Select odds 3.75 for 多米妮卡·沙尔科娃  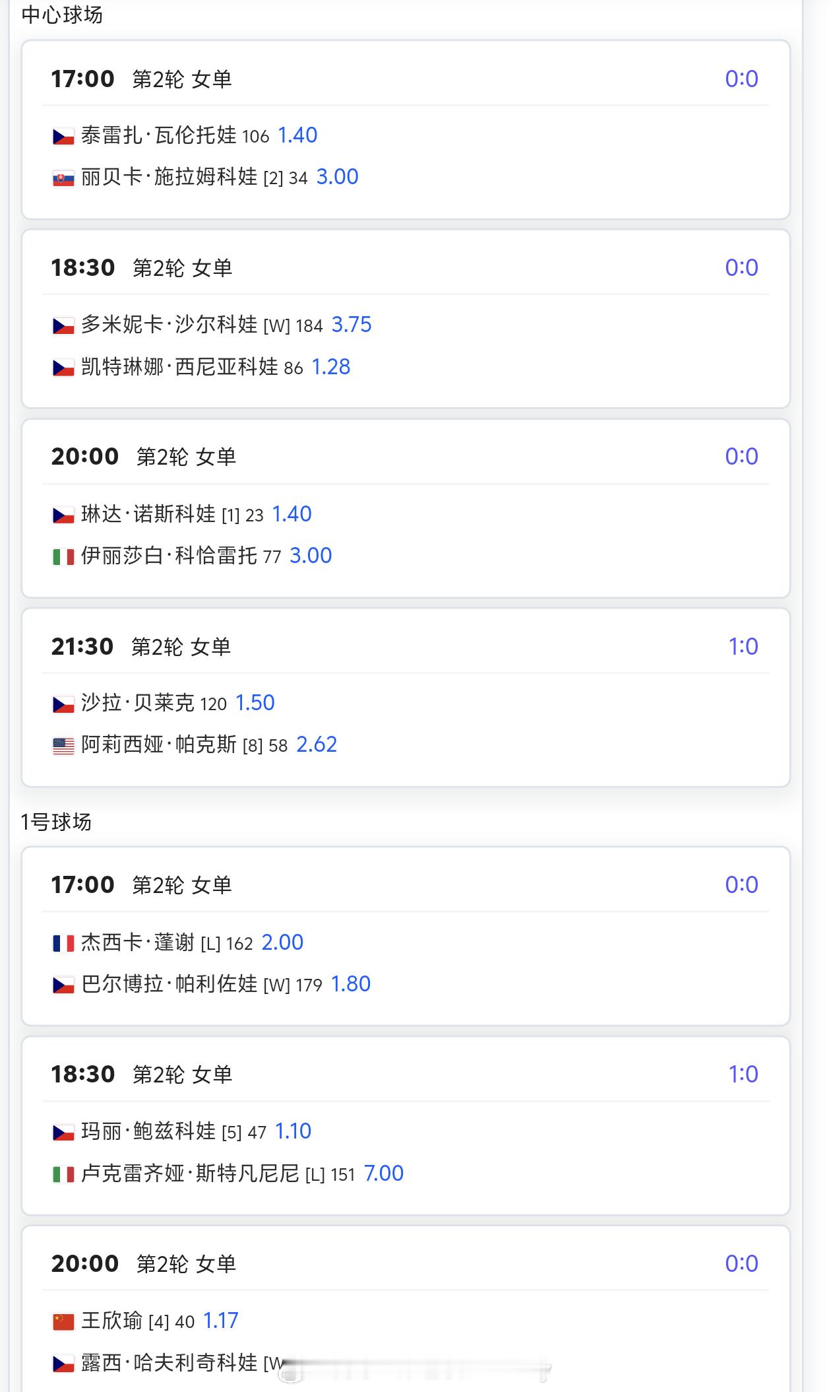pos(351,325)
